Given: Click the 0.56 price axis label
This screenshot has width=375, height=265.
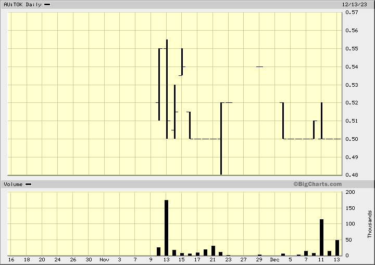Looking at the screenshot, I should [x=352, y=30].
